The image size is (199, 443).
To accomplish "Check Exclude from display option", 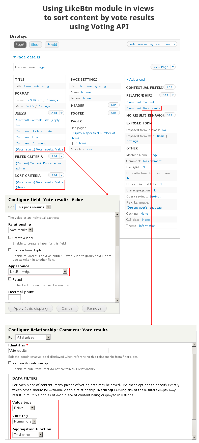I will [x=10, y=250].
